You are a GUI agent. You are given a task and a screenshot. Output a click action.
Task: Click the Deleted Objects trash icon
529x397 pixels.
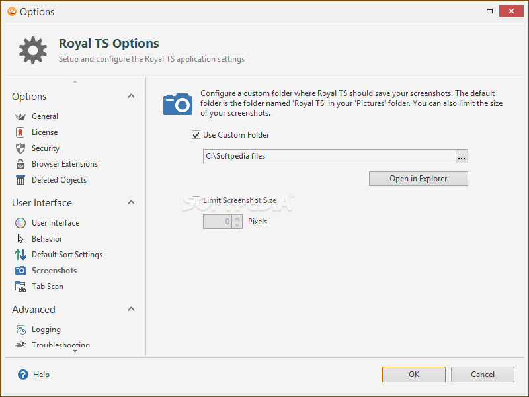tap(20, 180)
